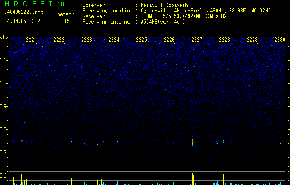Click the 2225 time axis marker
The width and height of the screenshot is (290, 185).
[142, 40]
